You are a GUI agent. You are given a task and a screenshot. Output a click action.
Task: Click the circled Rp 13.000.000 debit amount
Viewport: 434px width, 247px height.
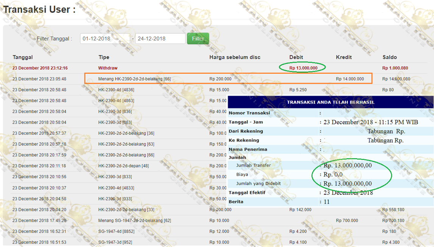coord(303,68)
